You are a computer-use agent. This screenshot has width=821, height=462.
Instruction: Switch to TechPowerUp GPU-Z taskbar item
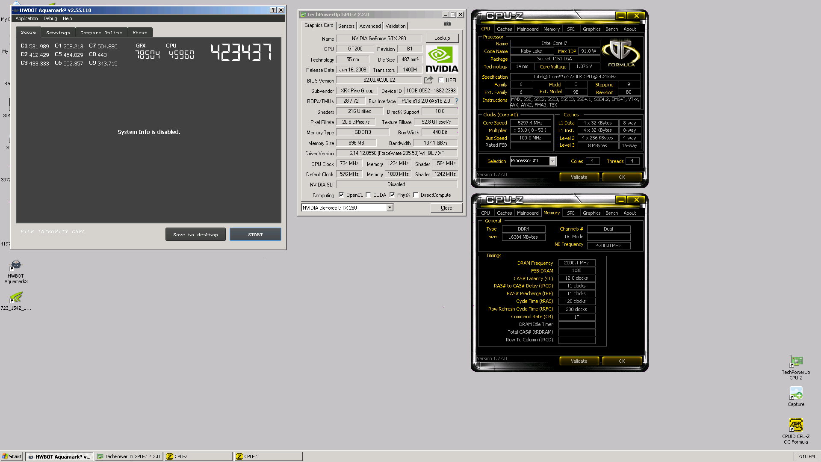(x=129, y=456)
